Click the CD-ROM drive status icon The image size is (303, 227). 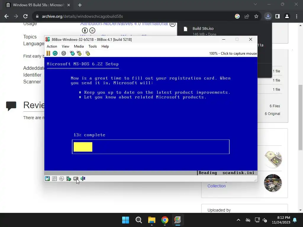[x=62, y=179]
